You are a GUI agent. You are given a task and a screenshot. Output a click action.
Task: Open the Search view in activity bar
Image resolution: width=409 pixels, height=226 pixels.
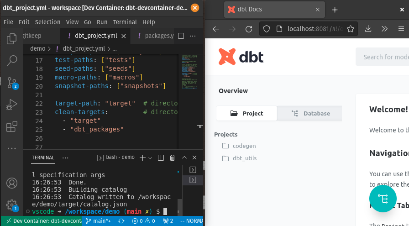pyautogui.click(x=11, y=61)
